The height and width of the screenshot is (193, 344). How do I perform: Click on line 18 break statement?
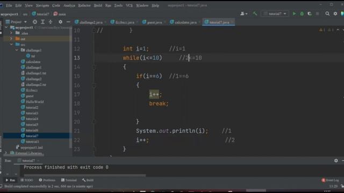(x=159, y=103)
